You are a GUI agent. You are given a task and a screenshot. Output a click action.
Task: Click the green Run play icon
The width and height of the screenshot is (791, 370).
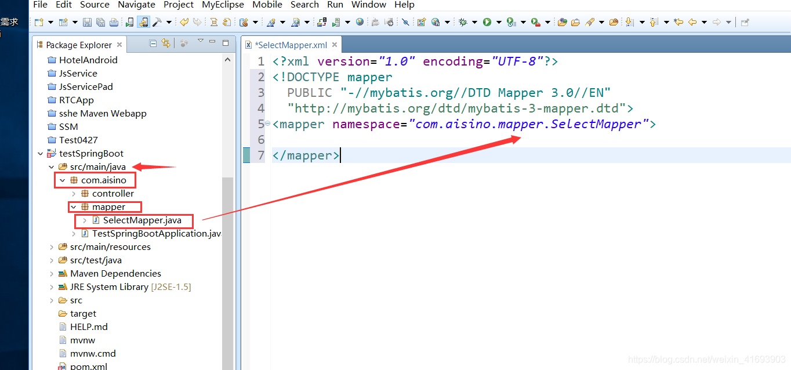pos(487,22)
